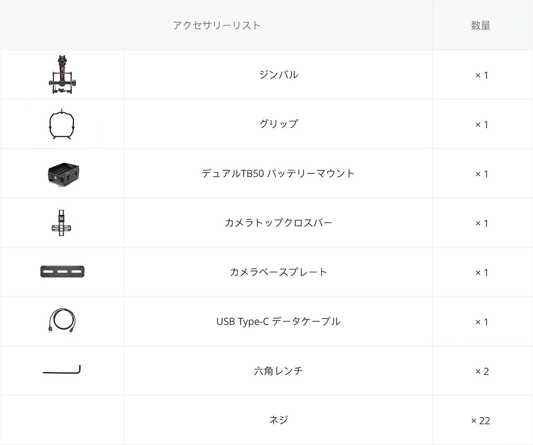Click the gimbal product image
533x445 pixels.
pos(62,75)
